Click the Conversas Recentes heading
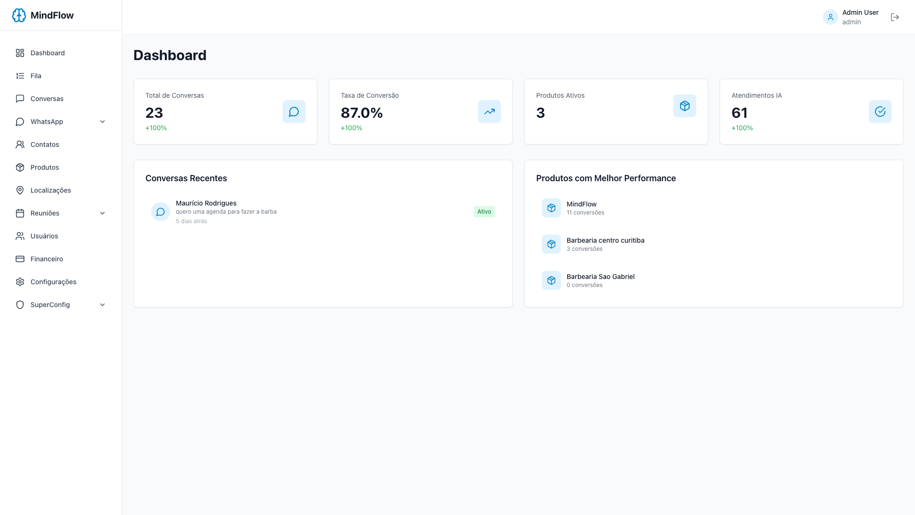Image resolution: width=915 pixels, height=515 pixels. [x=186, y=178]
